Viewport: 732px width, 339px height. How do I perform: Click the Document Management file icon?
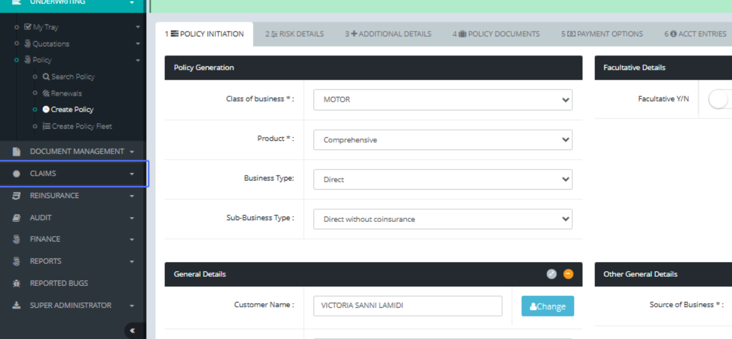(16, 151)
